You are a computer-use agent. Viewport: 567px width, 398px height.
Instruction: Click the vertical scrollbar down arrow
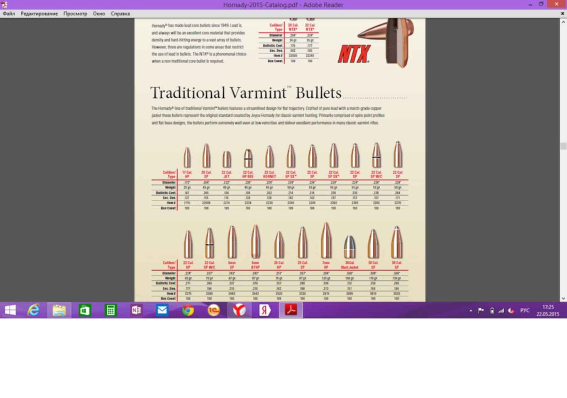[563, 298]
